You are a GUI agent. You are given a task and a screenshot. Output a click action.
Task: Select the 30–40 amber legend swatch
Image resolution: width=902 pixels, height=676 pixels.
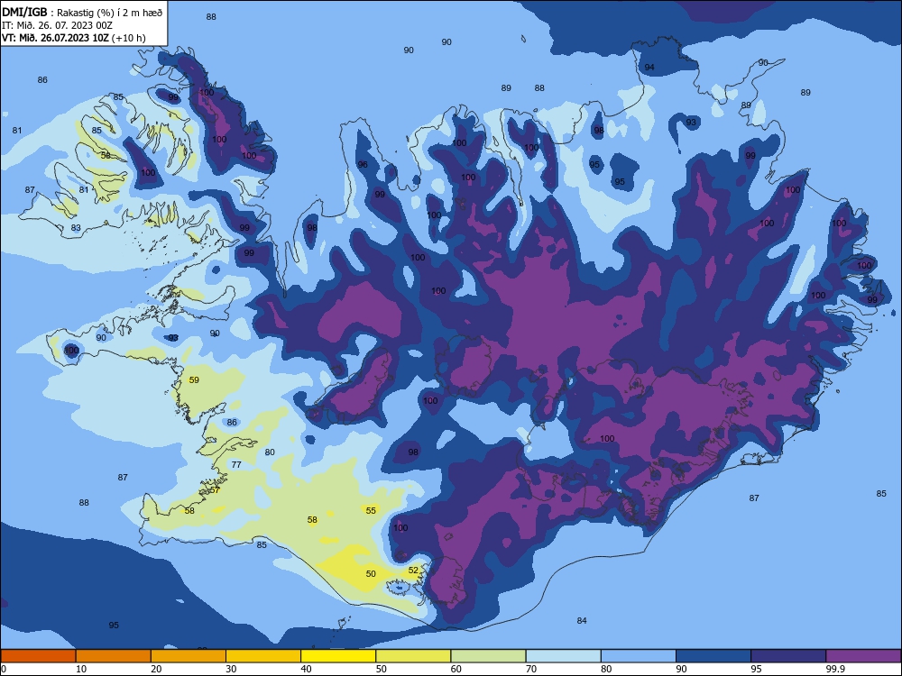[x=263, y=656]
